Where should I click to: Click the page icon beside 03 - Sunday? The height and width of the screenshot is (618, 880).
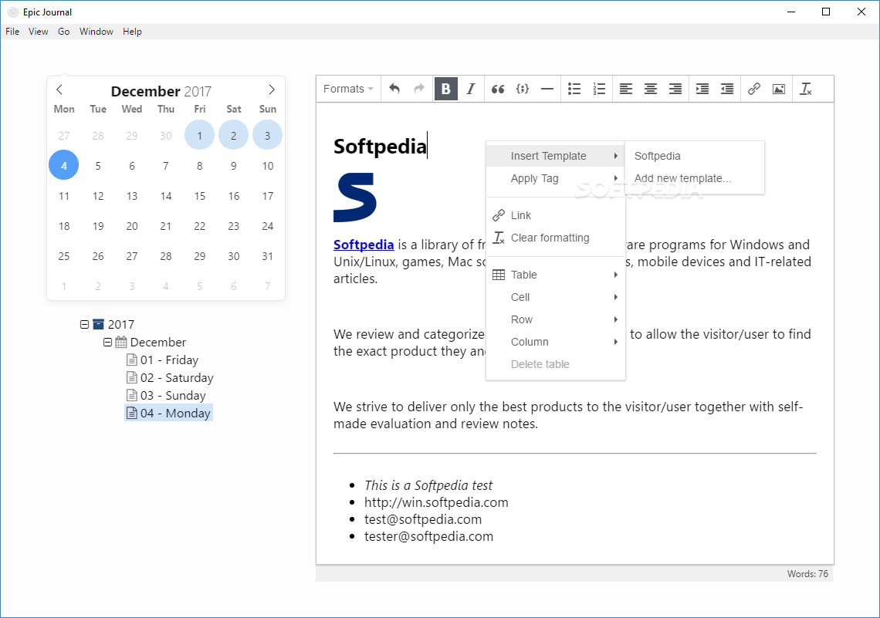(x=132, y=395)
